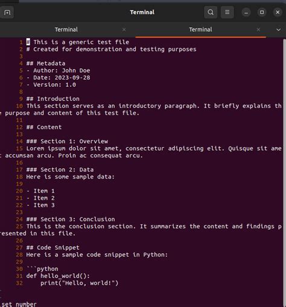This screenshot has width=286, height=307.
Task: Click the '- Item 2' line
Action: click(40, 198)
